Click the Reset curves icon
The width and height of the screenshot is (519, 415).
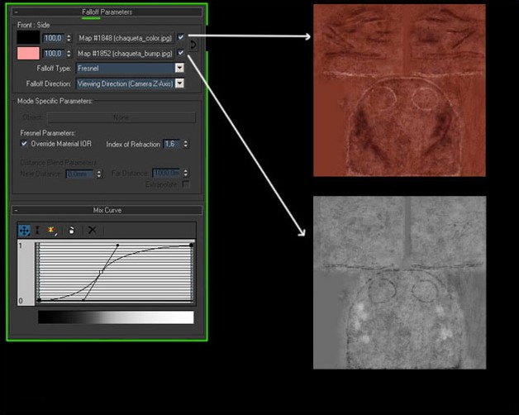tap(71, 230)
